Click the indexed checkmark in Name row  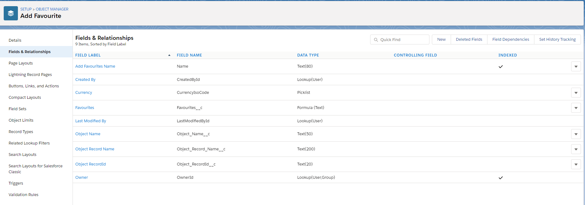click(501, 67)
